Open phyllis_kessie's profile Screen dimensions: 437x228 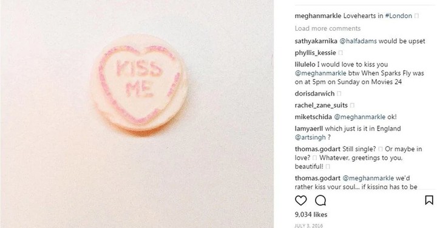click(315, 53)
